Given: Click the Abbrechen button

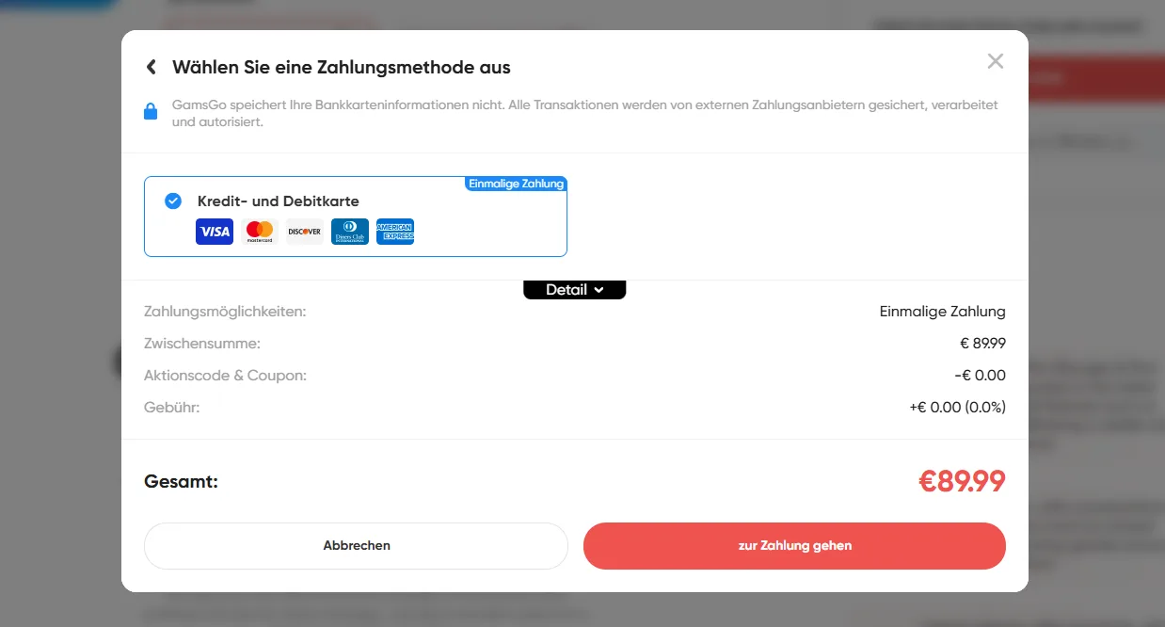Looking at the screenshot, I should [x=355, y=546].
